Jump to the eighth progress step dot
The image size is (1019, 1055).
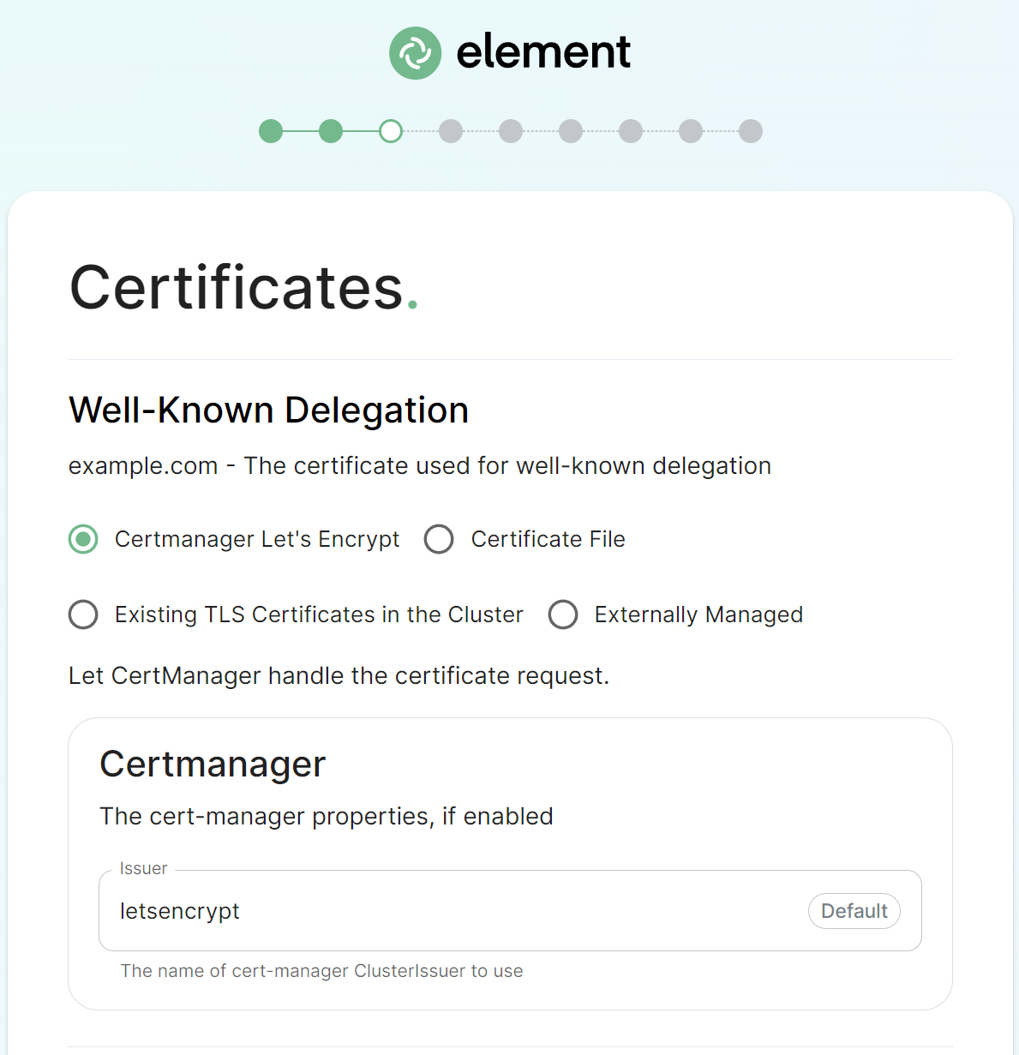point(691,131)
